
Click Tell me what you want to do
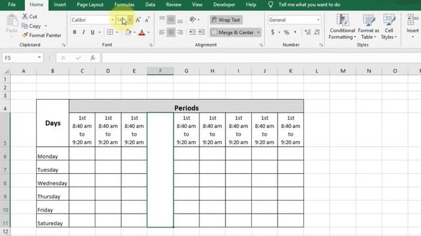[x=309, y=5]
